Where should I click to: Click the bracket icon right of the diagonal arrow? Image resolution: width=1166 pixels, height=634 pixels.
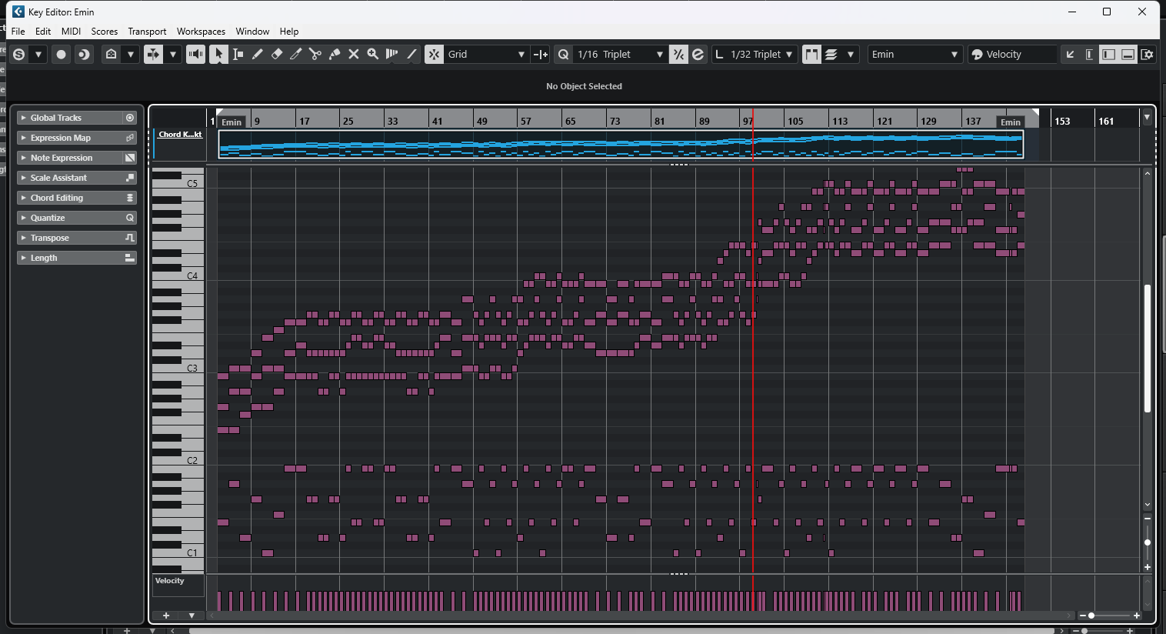pyautogui.click(x=1089, y=54)
